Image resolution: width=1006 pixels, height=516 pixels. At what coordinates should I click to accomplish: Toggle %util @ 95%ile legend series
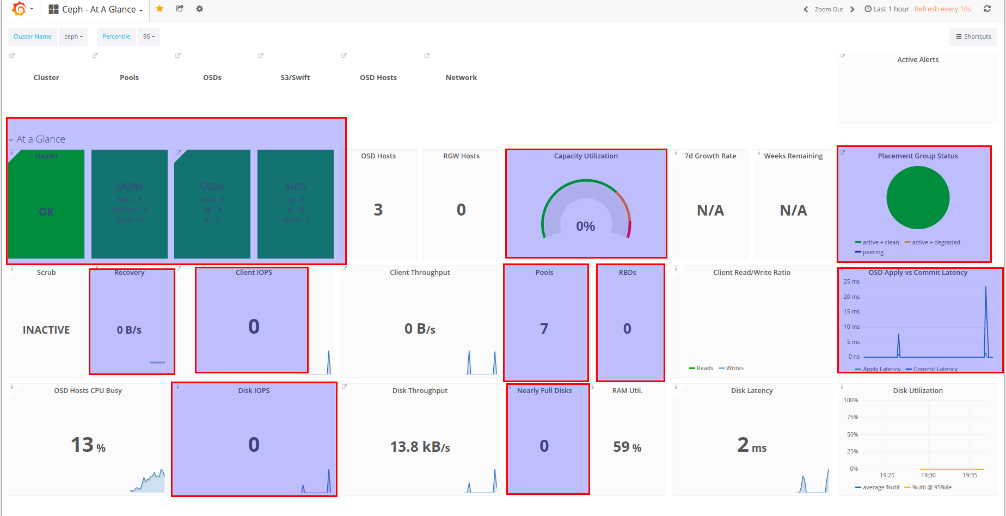(x=928, y=487)
